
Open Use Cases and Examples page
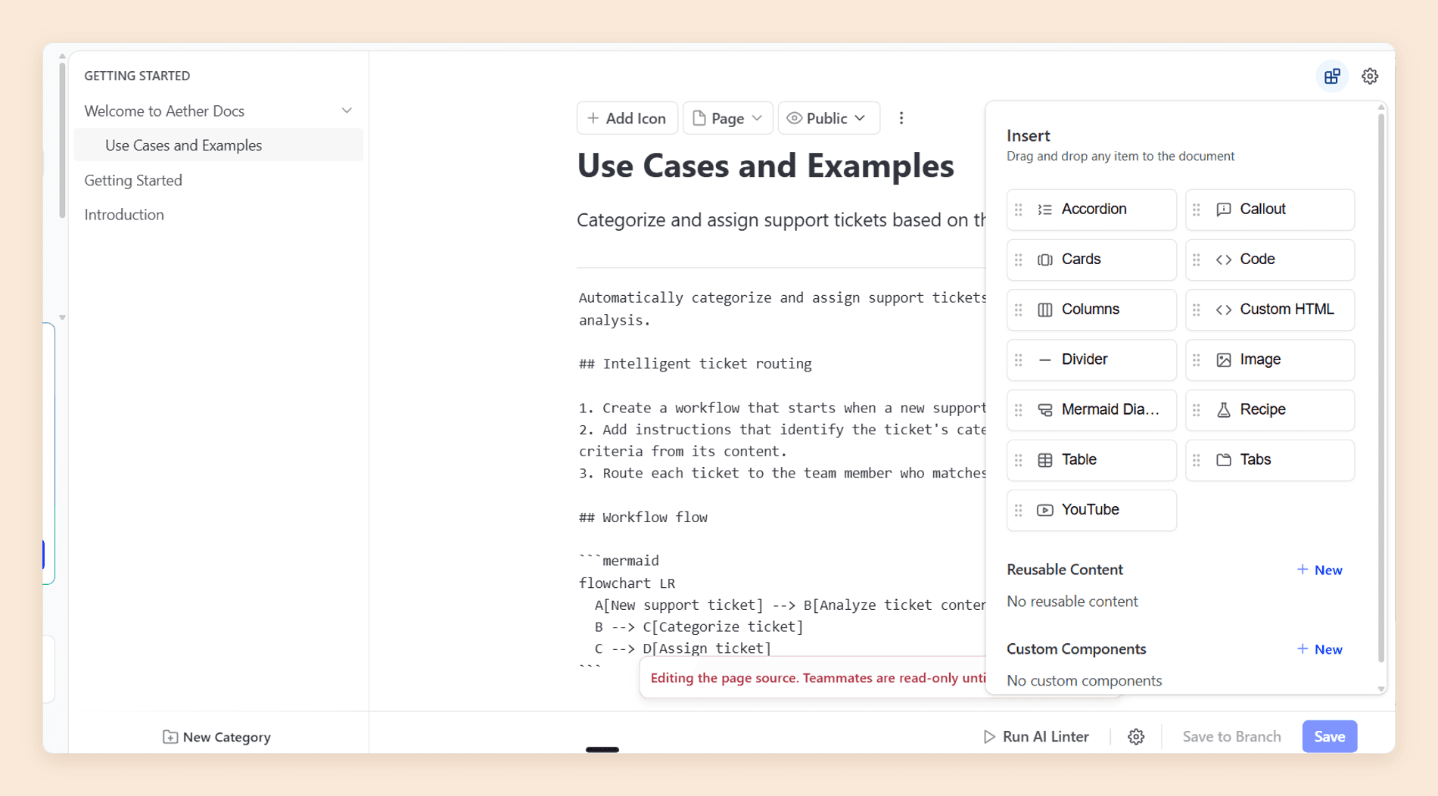point(218,145)
